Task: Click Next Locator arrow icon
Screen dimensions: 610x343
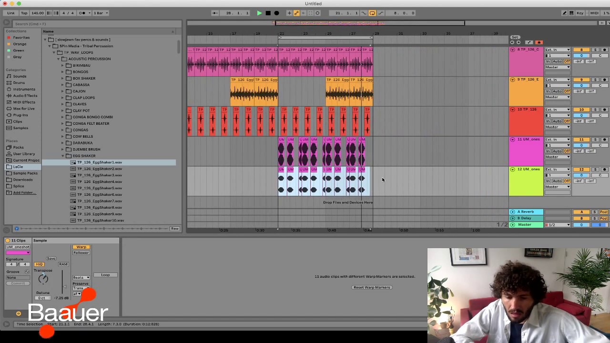Action: point(518,42)
